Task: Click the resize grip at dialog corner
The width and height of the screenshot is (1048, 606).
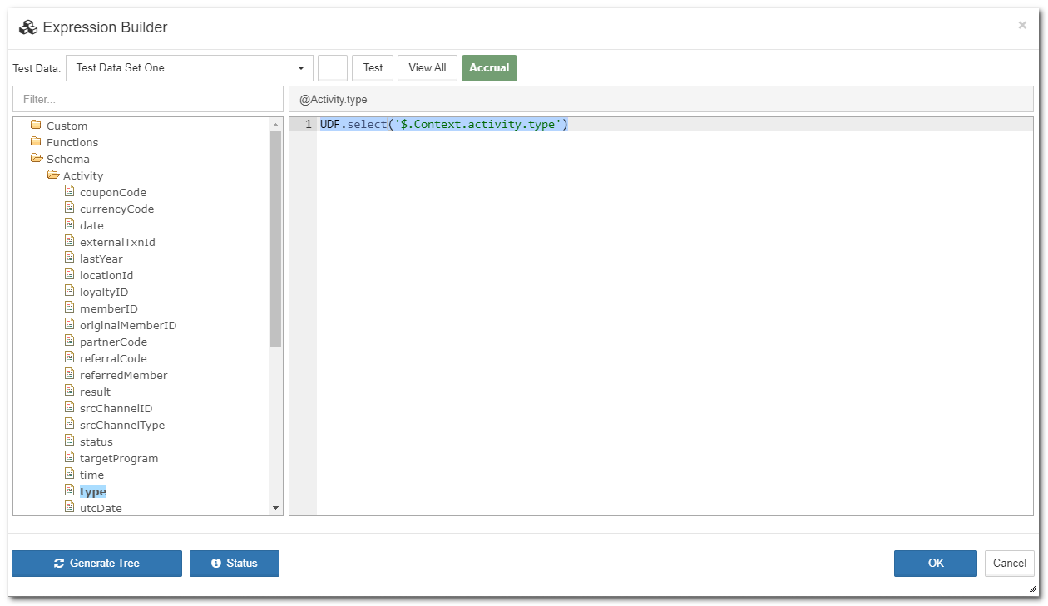Action: tap(1032, 588)
